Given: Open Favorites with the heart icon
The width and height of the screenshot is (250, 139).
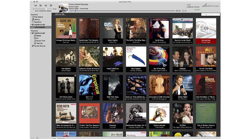Looking at the screenshot, I should tap(38, 22).
